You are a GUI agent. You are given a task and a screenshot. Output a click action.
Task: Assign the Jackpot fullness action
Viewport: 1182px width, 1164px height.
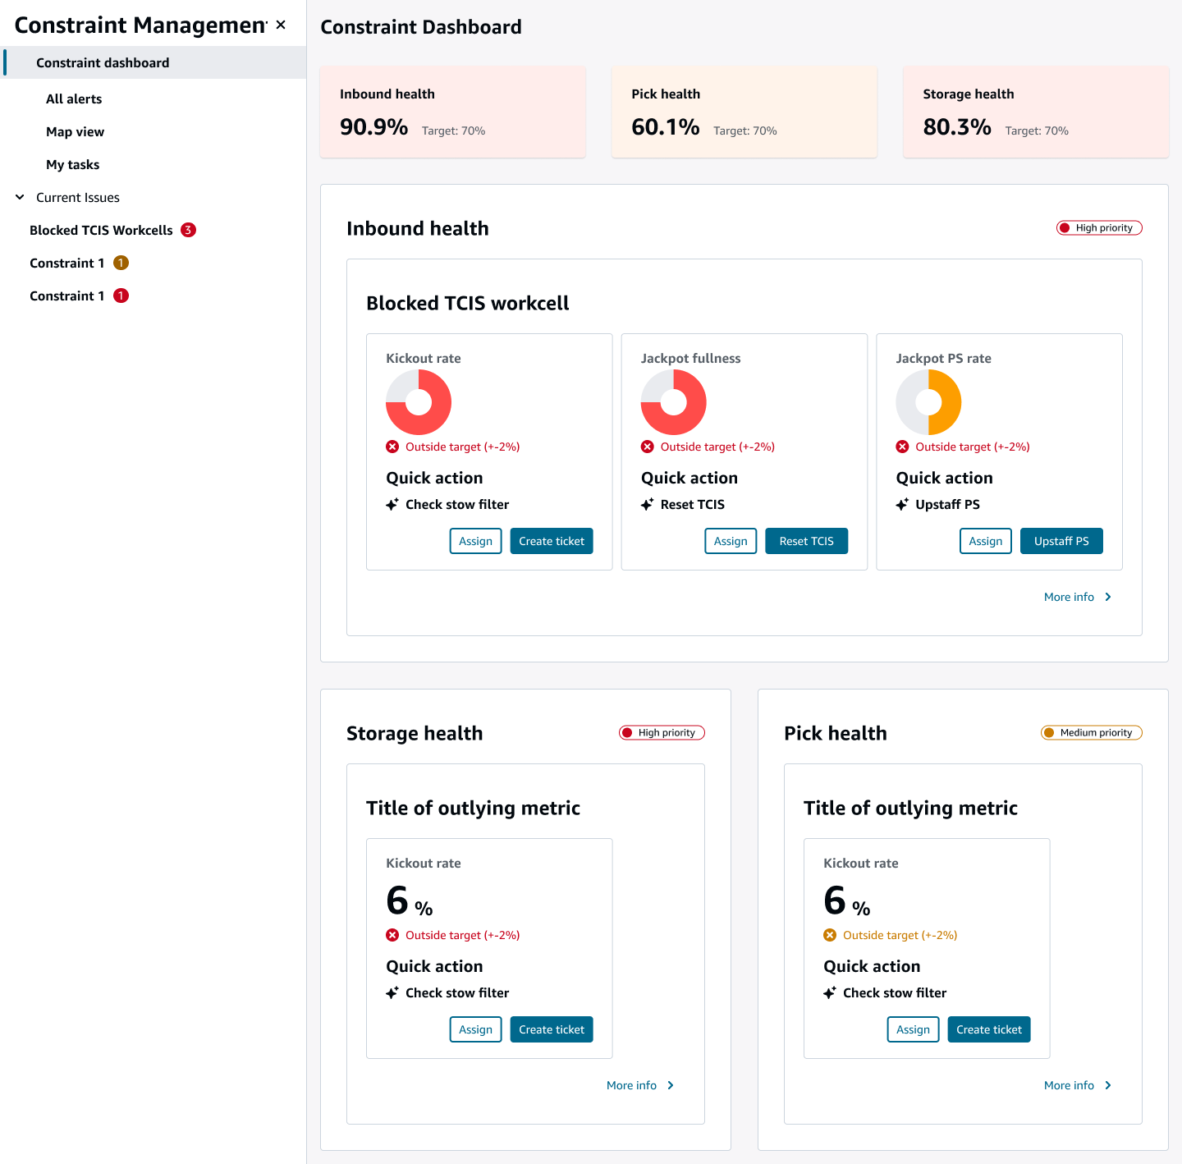pyautogui.click(x=731, y=541)
